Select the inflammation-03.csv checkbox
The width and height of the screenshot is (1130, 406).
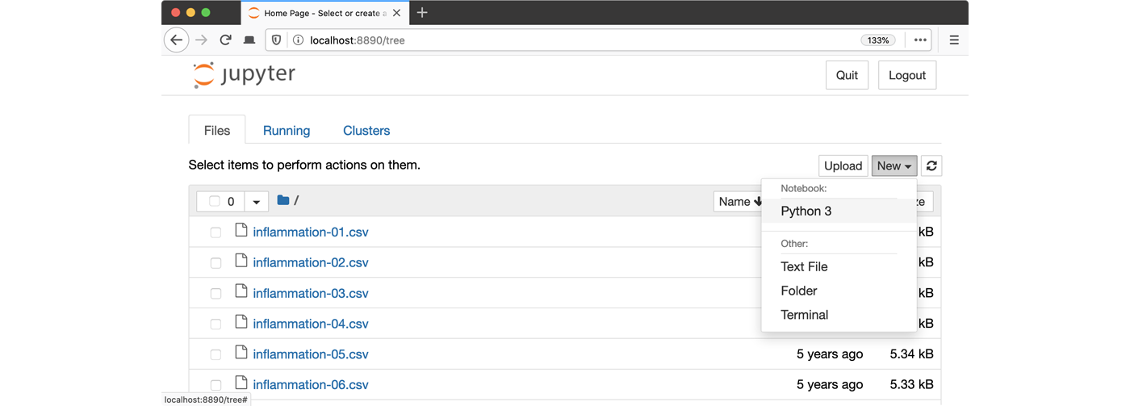[x=216, y=294]
